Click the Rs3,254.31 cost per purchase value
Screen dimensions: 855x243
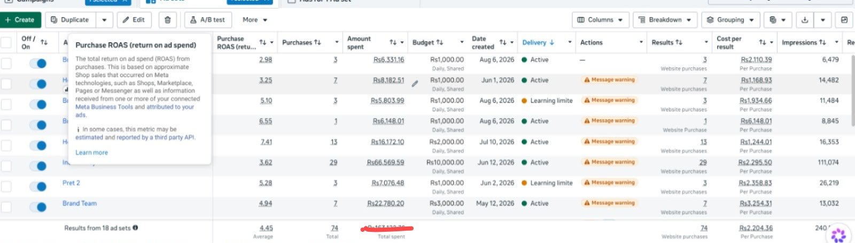(756, 203)
